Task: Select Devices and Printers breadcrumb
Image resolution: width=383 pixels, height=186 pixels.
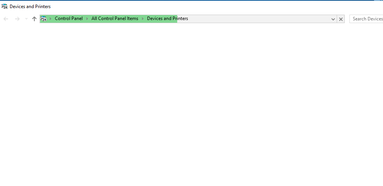Action: point(168,18)
